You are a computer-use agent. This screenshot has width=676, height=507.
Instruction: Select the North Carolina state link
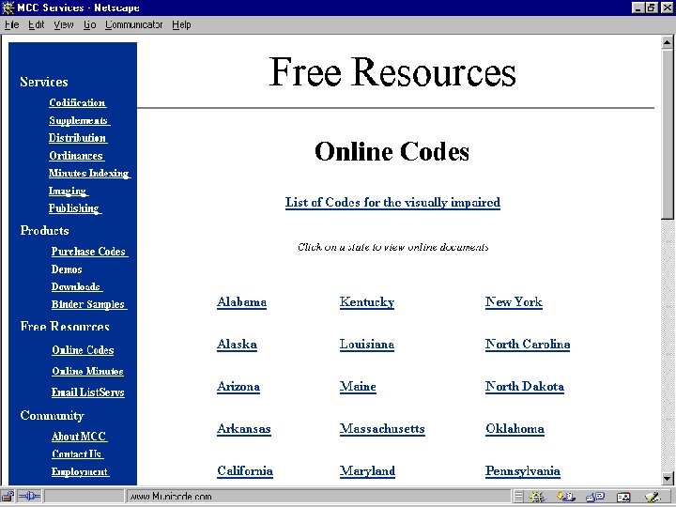point(528,345)
